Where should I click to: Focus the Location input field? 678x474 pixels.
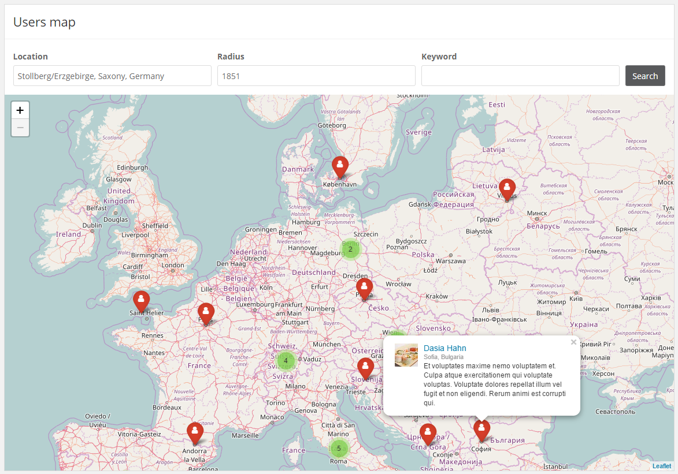112,76
